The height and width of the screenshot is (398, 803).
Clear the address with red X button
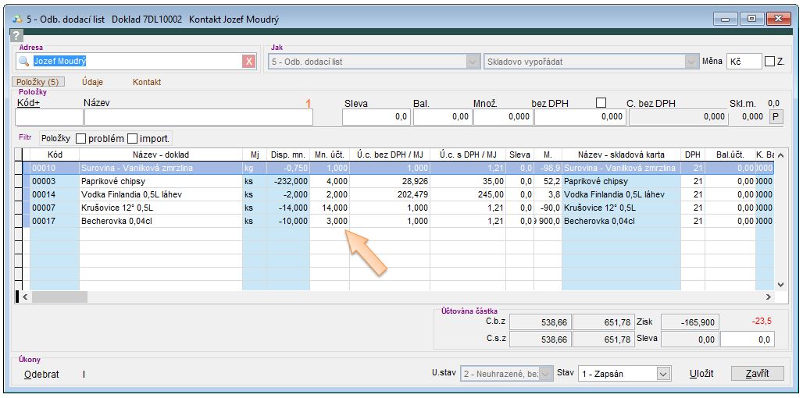tap(248, 62)
